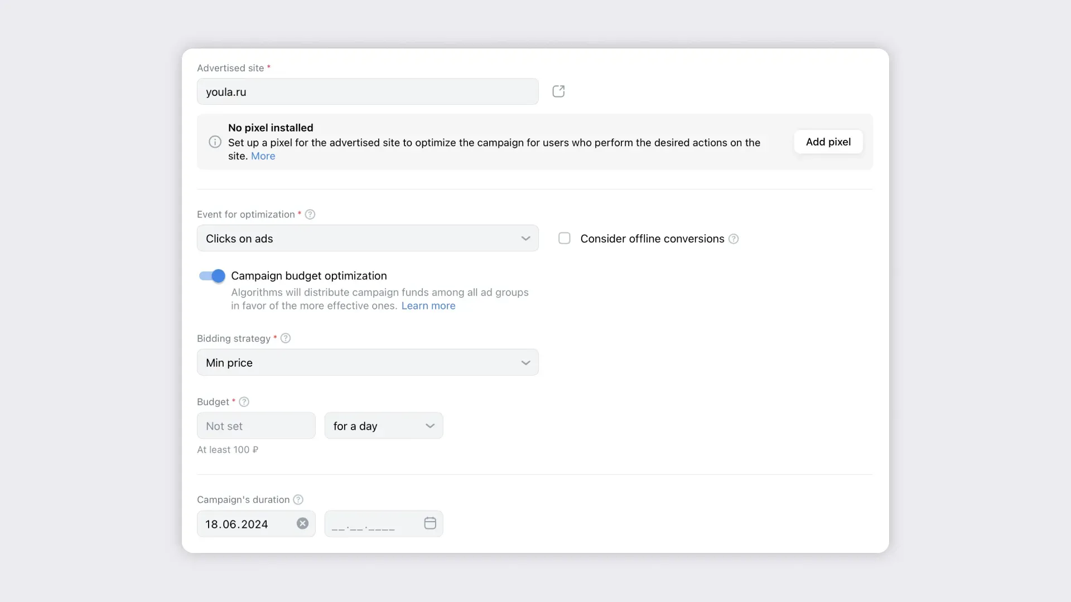Click help icon beside Consider offline conversions
The image size is (1071, 602).
pos(734,239)
